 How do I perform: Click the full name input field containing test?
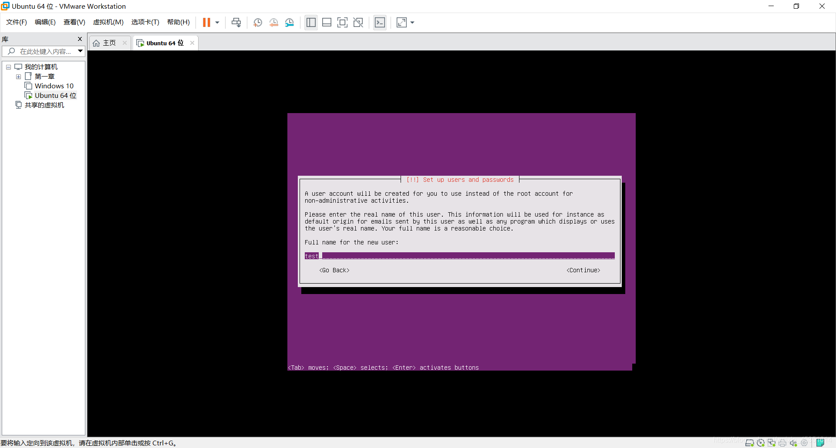click(460, 256)
